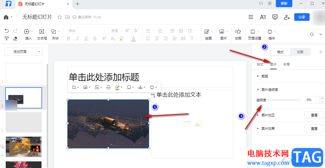Open vertical alignment options
This screenshot has height=168, width=325.
coord(192,38)
